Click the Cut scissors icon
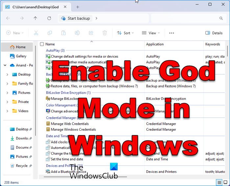Image resolution: width=230 pixels, height=186 pixels. pyautogui.click(x=36, y=33)
